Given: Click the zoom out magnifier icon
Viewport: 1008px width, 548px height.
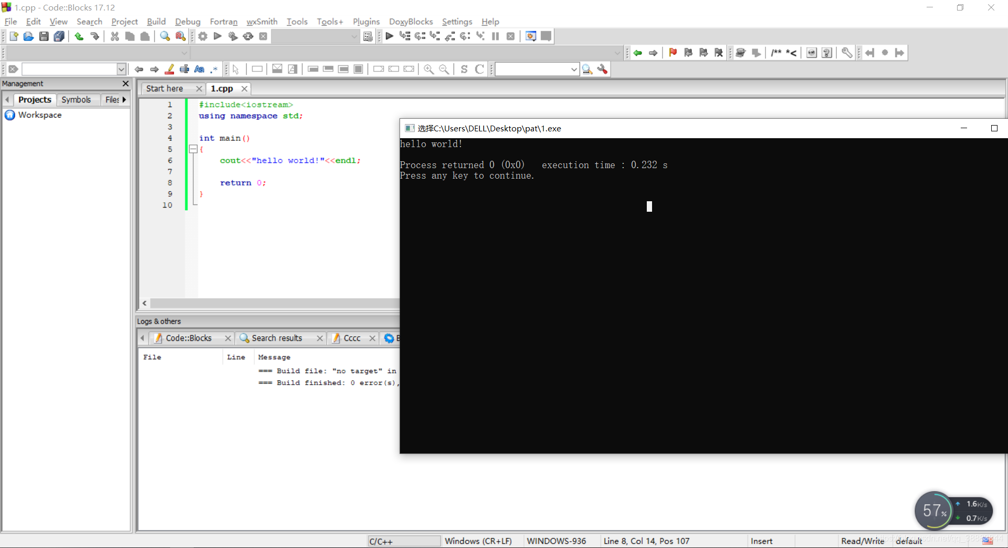Looking at the screenshot, I should point(444,69).
